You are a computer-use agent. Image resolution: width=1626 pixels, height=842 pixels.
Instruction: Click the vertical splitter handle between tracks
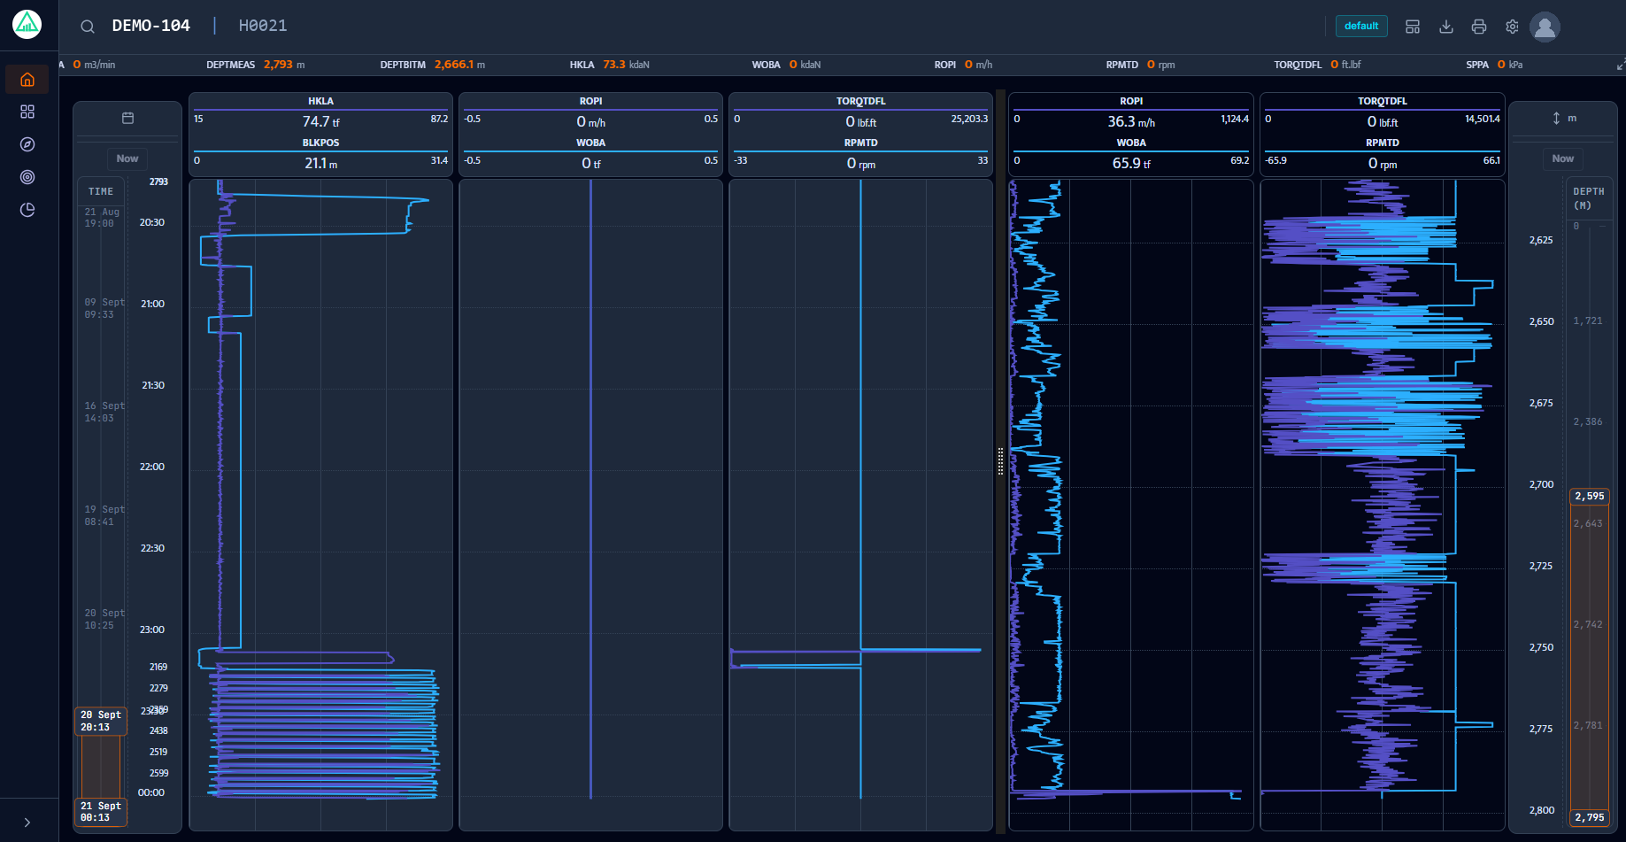[x=1000, y=461]
